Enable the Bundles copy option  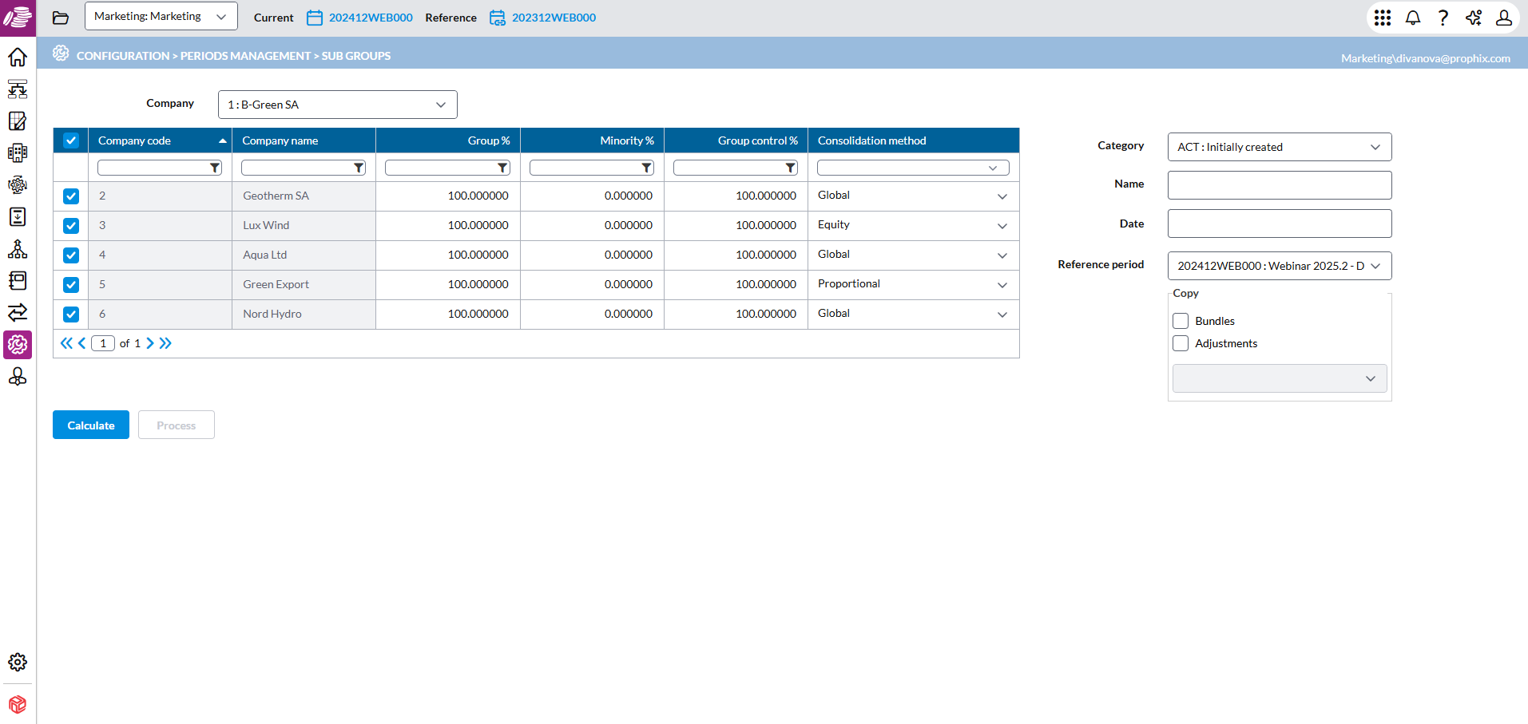click(1180, 320)
